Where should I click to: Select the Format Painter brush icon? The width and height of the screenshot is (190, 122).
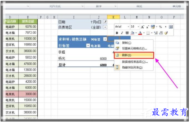tap(166, 33)
